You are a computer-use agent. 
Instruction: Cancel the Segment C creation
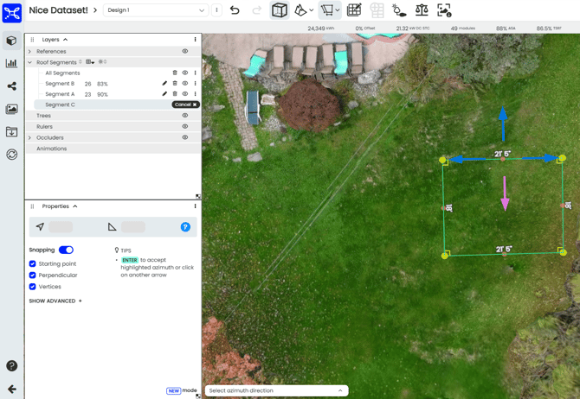click(x=185, y=104)
